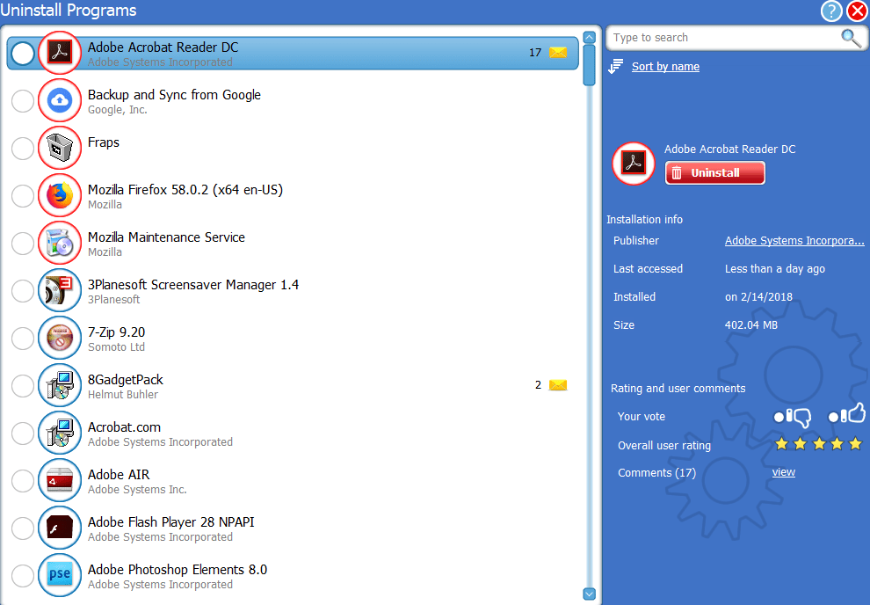Viewport: 870px width, 605px height.
Task: Open the help question mark icon
Action: pos(831,11)
